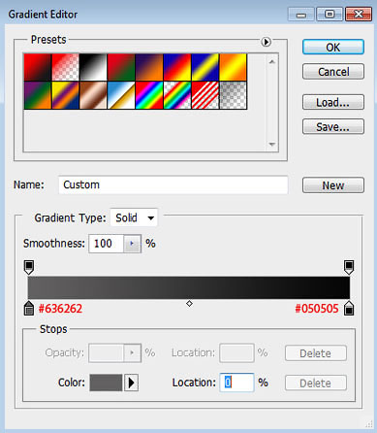
Task: Click inside the Name text field
Action: coord(173,184)
